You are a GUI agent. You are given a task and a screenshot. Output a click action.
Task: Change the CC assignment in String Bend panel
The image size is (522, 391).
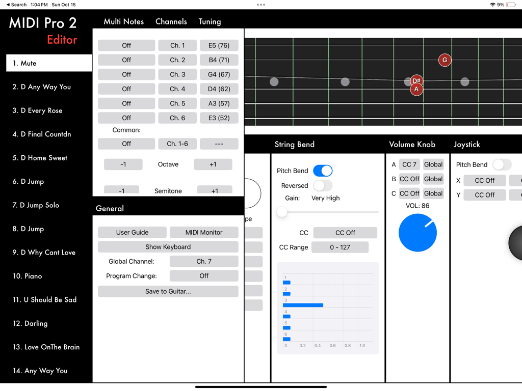click(x=345, y=233)
